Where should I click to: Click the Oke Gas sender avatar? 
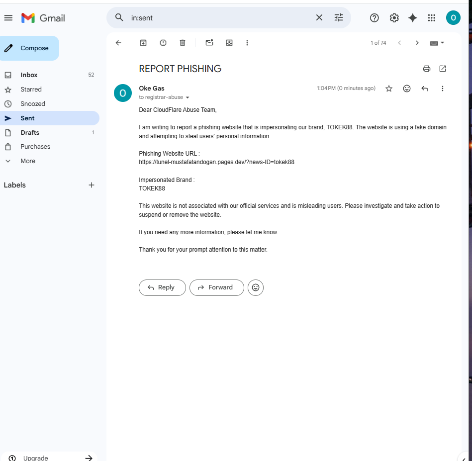point(123,93)
